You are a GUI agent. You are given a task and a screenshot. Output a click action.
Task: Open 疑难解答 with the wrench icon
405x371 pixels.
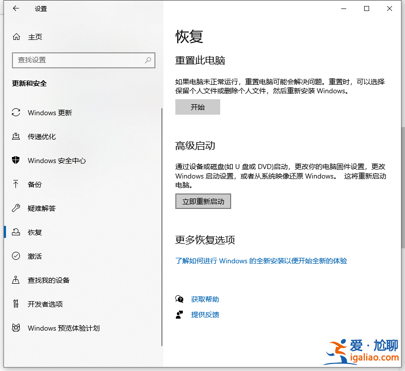[15, 208]
